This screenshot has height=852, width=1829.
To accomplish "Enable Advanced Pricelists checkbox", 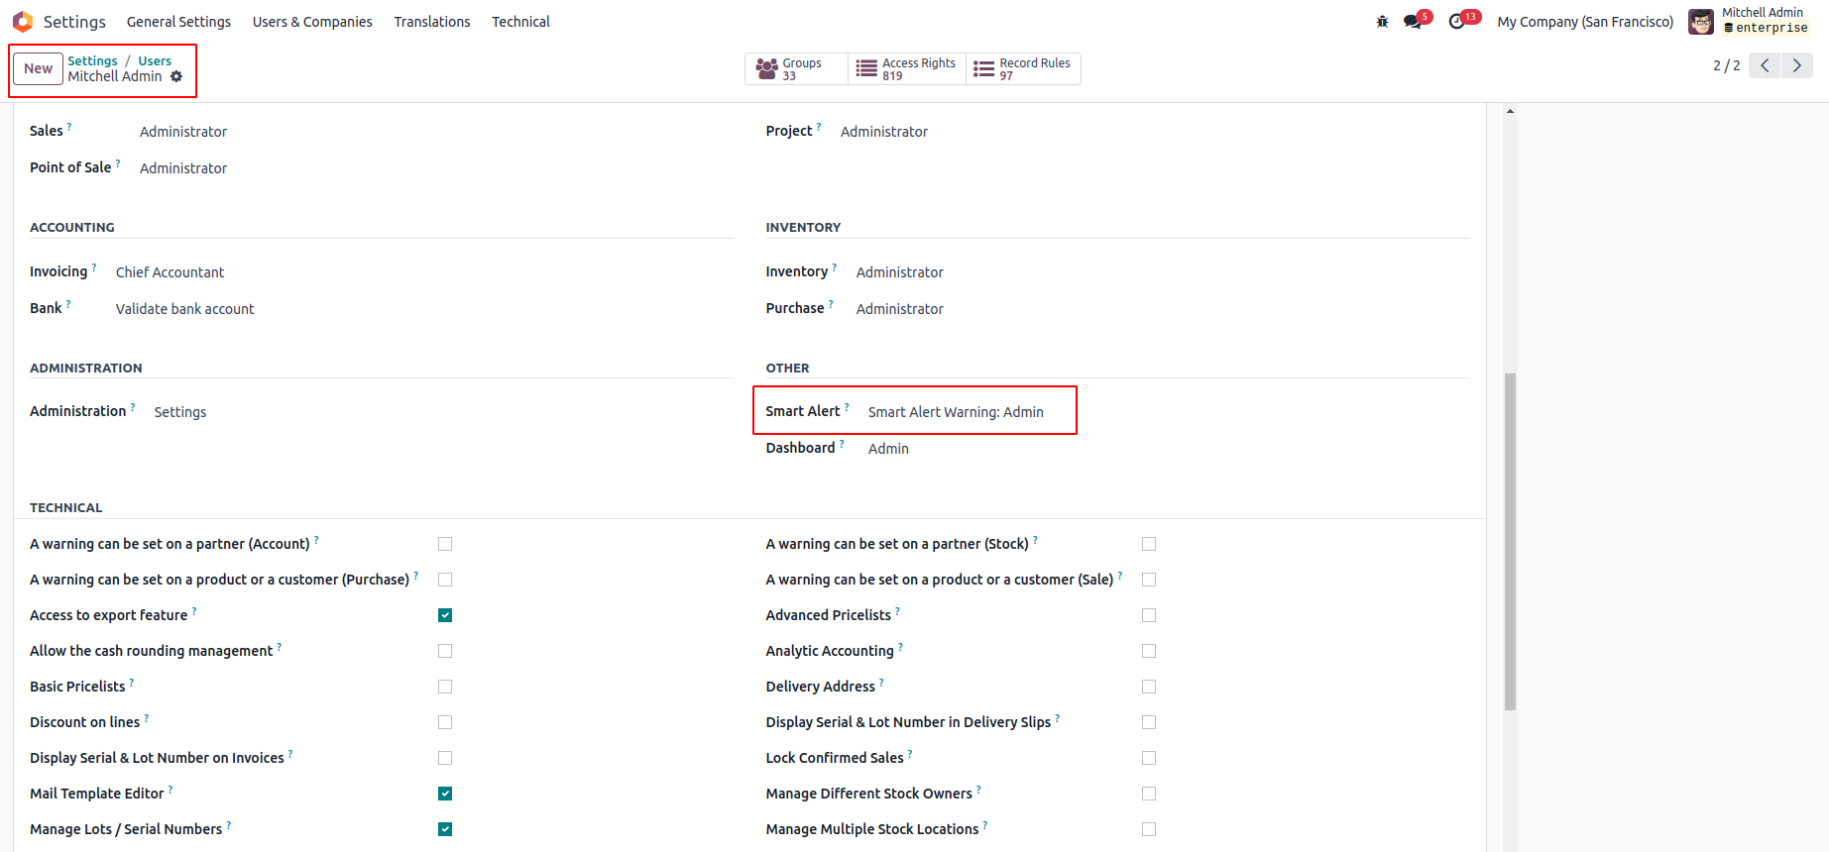I will [x=1149, y=615].
